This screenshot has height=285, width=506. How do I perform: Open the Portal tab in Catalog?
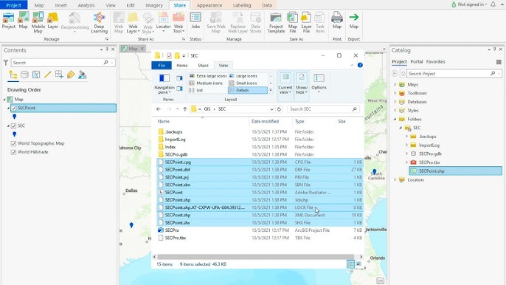click(417, 62)
